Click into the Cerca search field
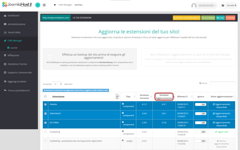The height and width of the screenshot is (150, 240). tap(222, 83)
